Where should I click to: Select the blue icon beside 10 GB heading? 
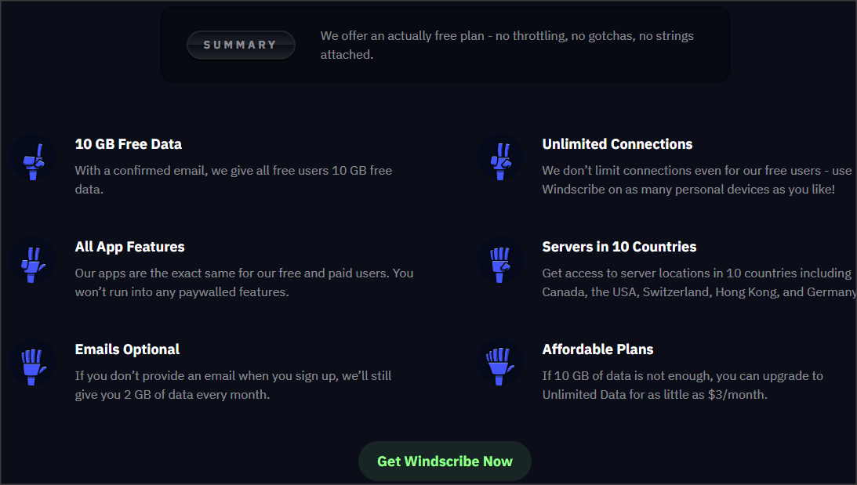pyautogui.click(x=32, y=161)
